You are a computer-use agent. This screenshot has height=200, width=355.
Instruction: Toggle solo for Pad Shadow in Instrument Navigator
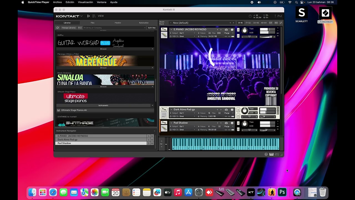[x=149, y=143]
